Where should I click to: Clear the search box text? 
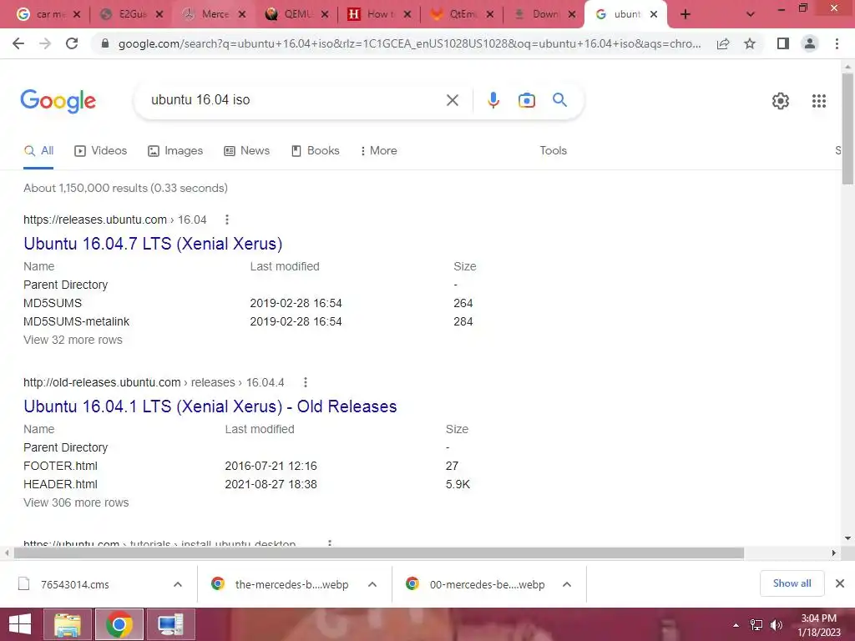(452, 100)
